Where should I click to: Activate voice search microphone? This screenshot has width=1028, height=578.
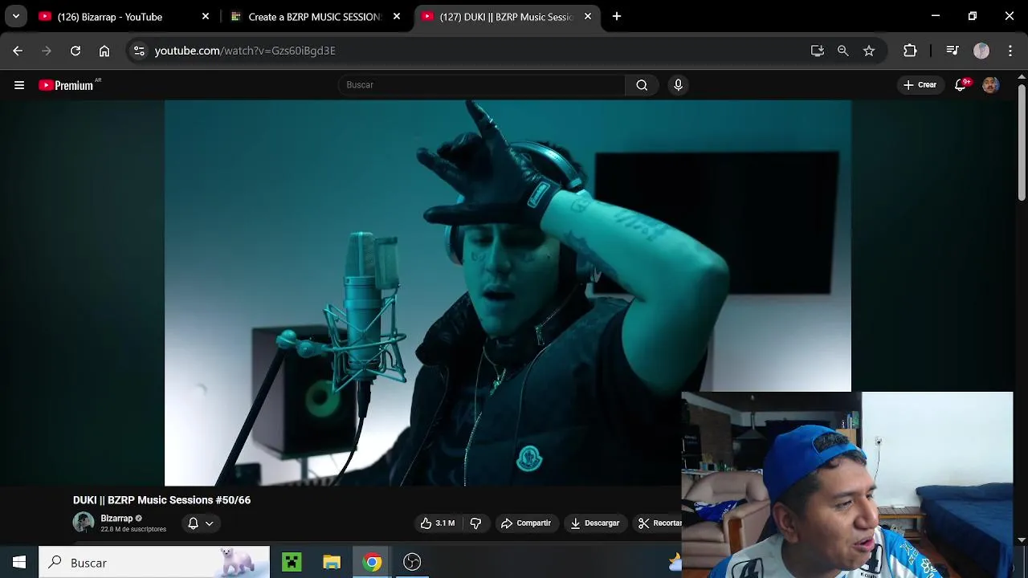click(x=679, y=85)
